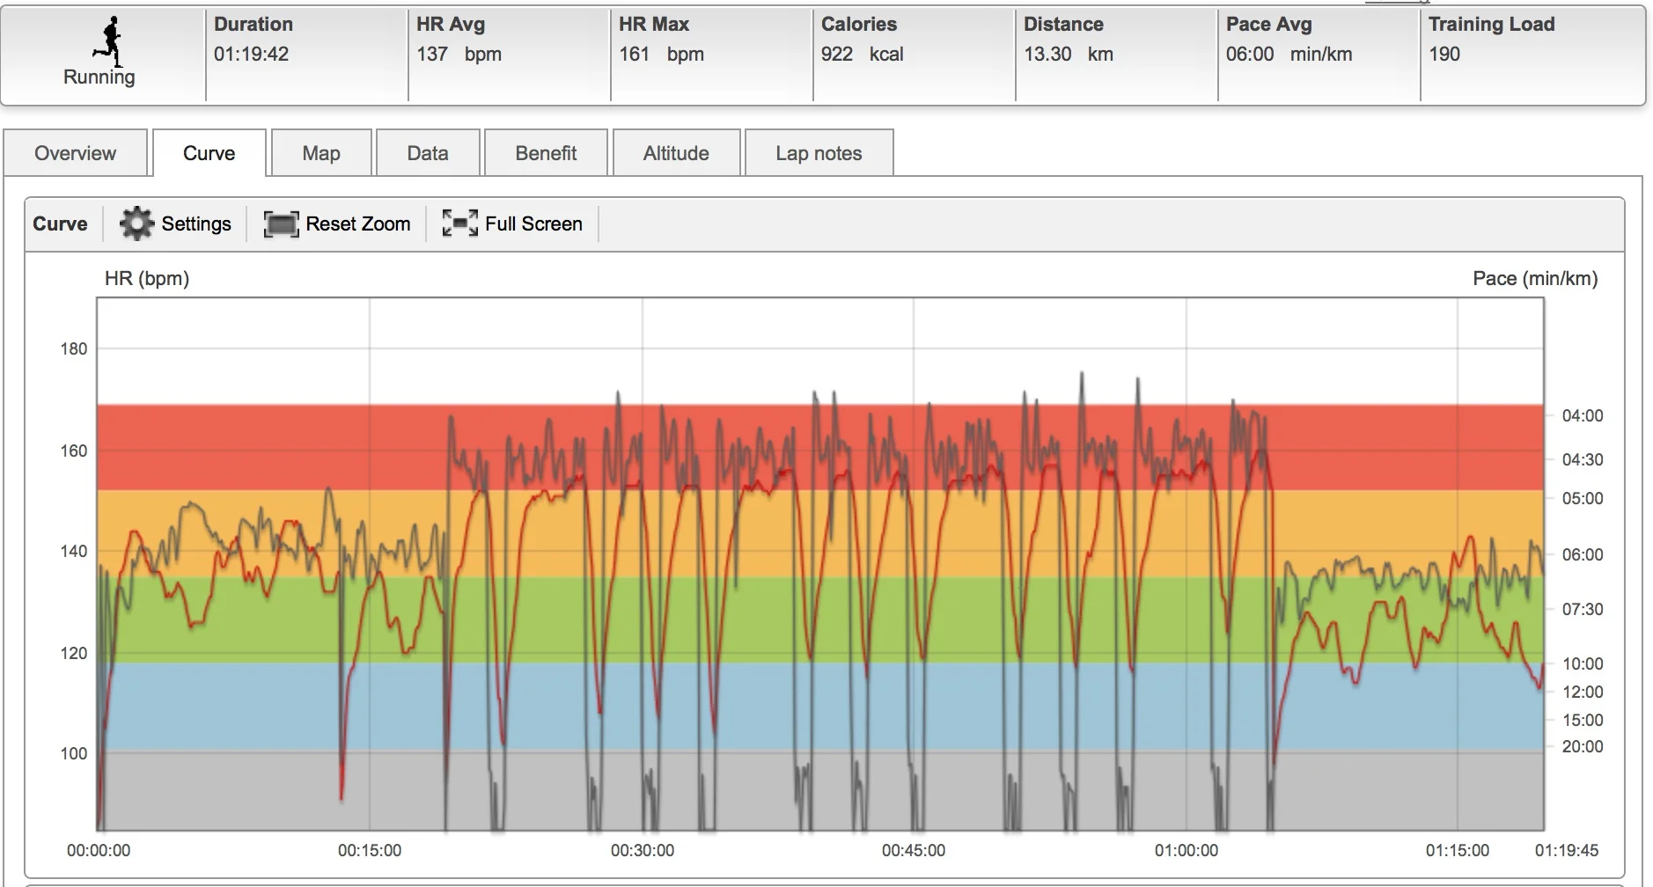This screenshot has height=887, width=1653.
Task: Click the Full Screen button text
Action: click(x=533, y=224)
